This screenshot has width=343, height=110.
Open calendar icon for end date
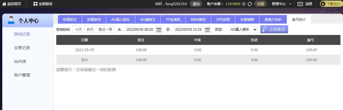pyautogui.click(x=207, y=30)
